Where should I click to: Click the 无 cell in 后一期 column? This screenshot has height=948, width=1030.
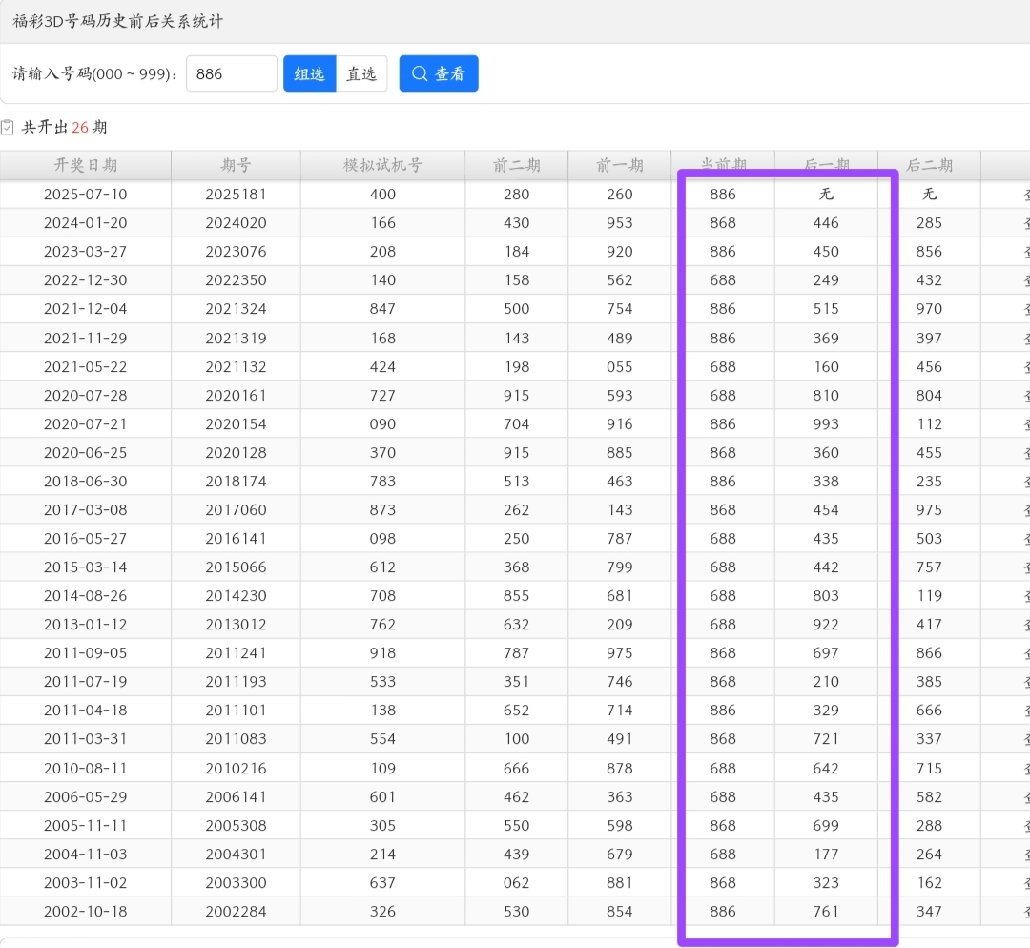click(x=826, y=195)
